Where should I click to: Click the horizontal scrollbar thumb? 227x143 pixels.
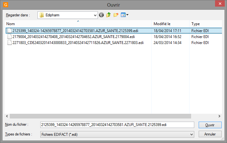(100, 116)
